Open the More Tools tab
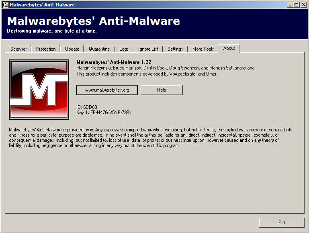 coord(203,49)
